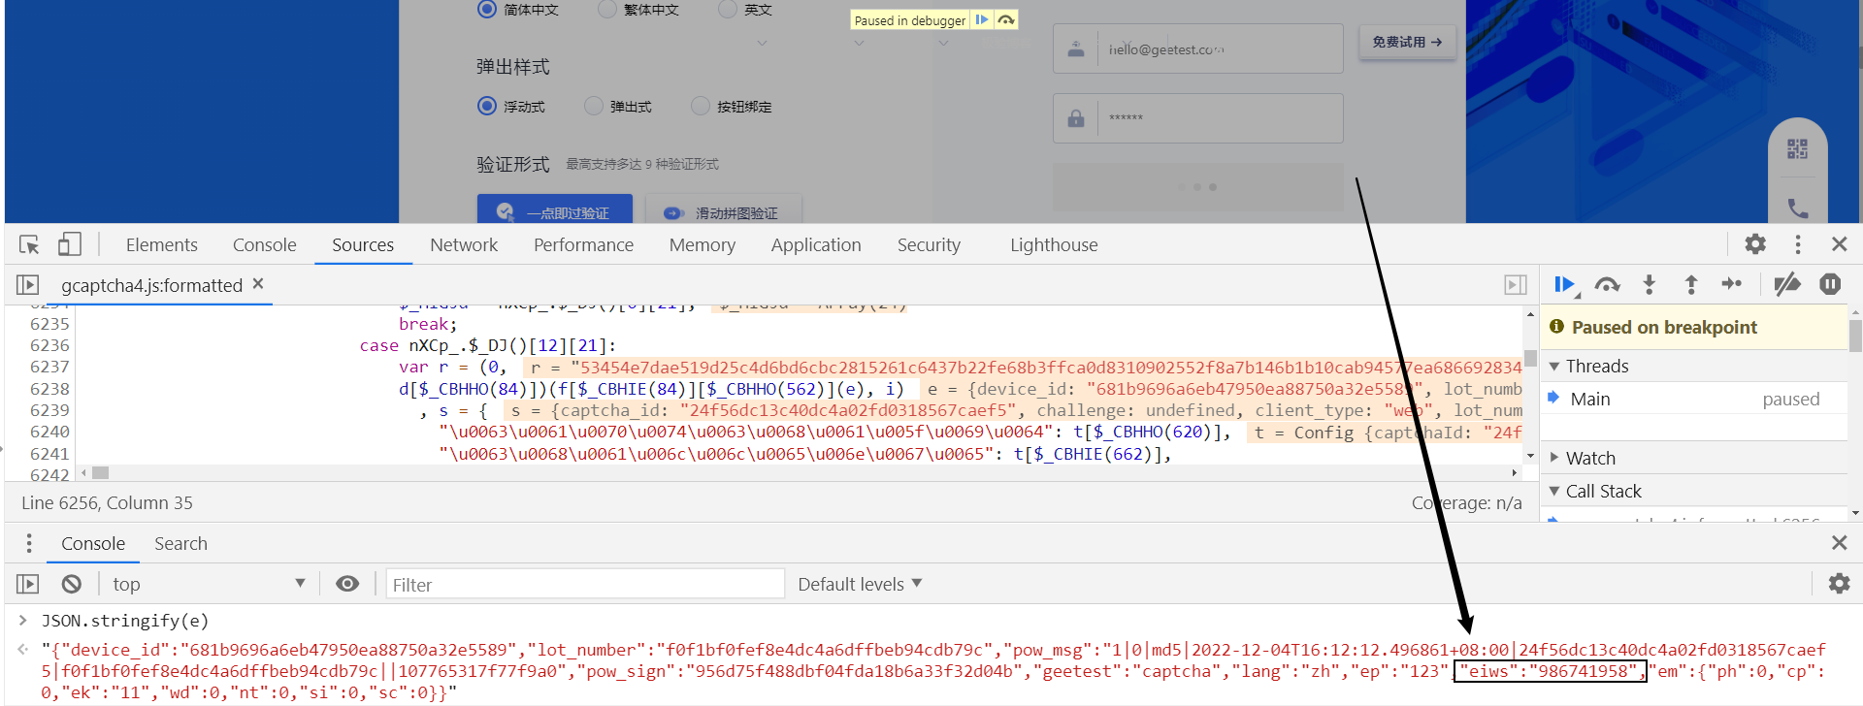Deactivate breakpoints icon
1863x706 pixels.
point(1786,284)
